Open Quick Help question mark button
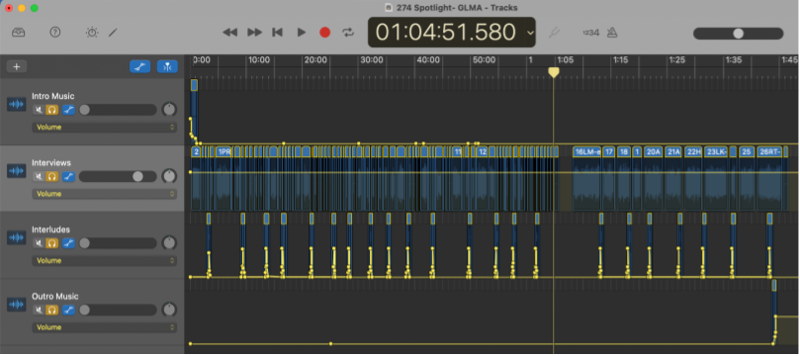800x356 pixels. [x=55, y=32]
